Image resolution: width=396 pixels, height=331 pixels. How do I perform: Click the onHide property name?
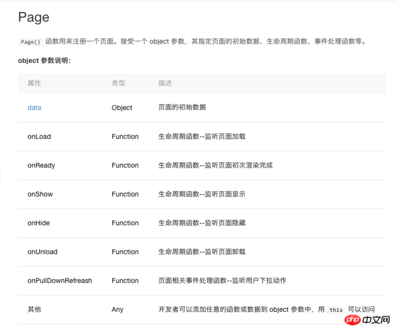pyautogui.click(x=38, y=223)
